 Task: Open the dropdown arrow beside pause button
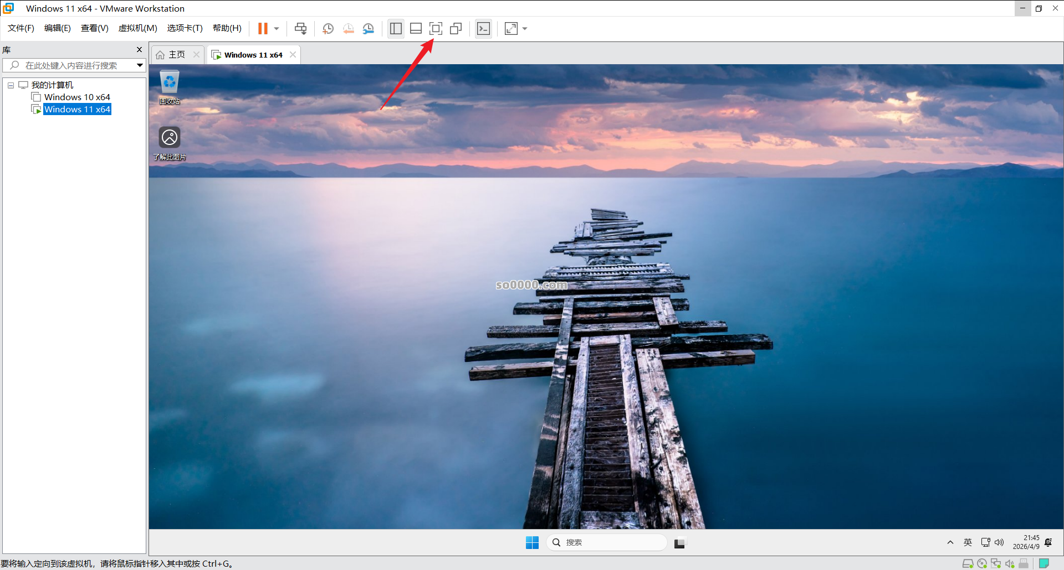click(277, 29)
